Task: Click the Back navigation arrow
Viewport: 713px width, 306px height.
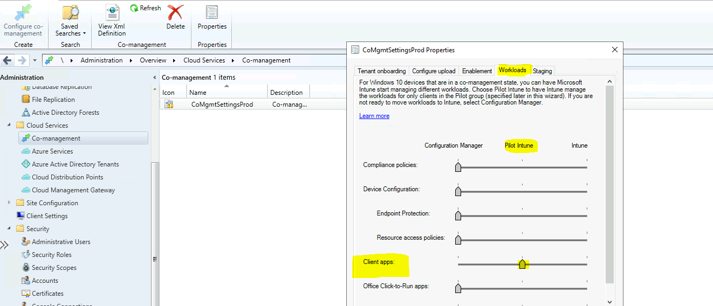Action: point(8,60)
